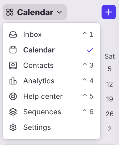The width and height of the screenshot is (119, 145).
Task: Click the Calendar icon in menu
Action: pyautogui.click(x=13, y=50)
